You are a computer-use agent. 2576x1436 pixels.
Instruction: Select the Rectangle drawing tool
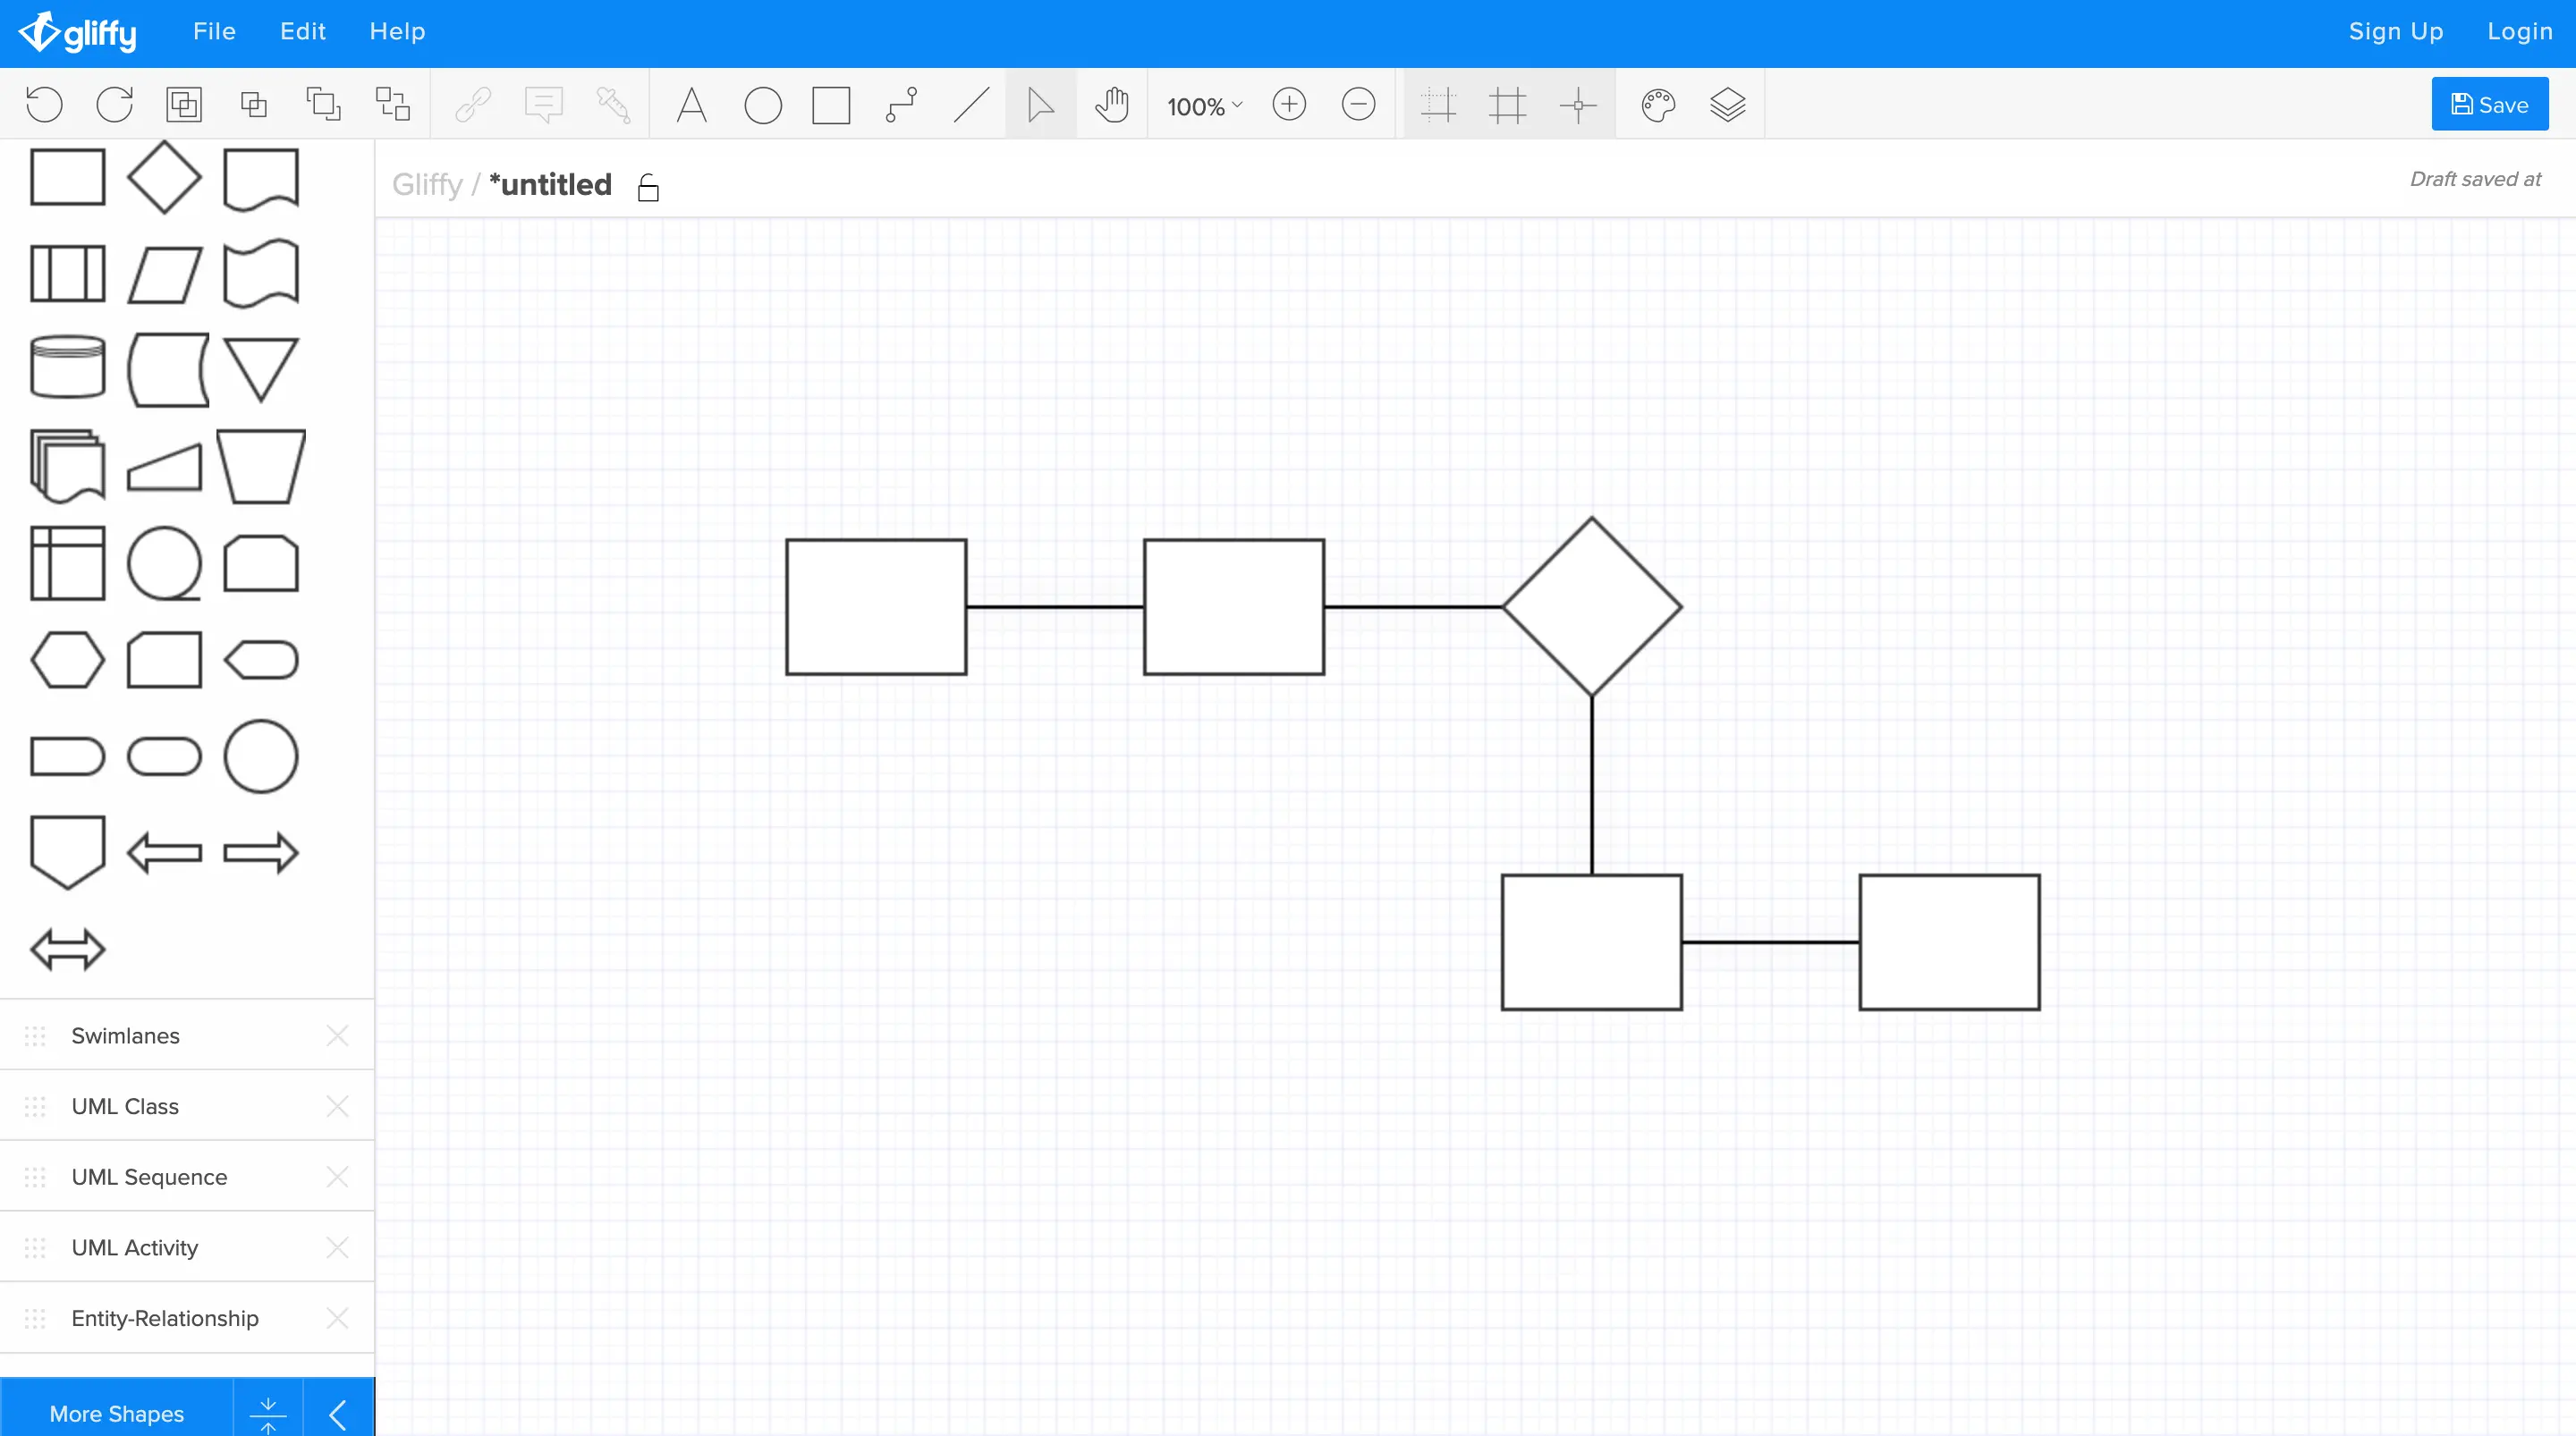click(x=831, y=105)
